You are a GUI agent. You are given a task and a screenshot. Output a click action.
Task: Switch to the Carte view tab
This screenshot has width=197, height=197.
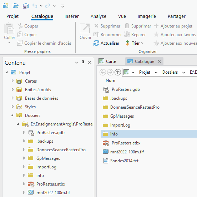(x=107, y=61)
